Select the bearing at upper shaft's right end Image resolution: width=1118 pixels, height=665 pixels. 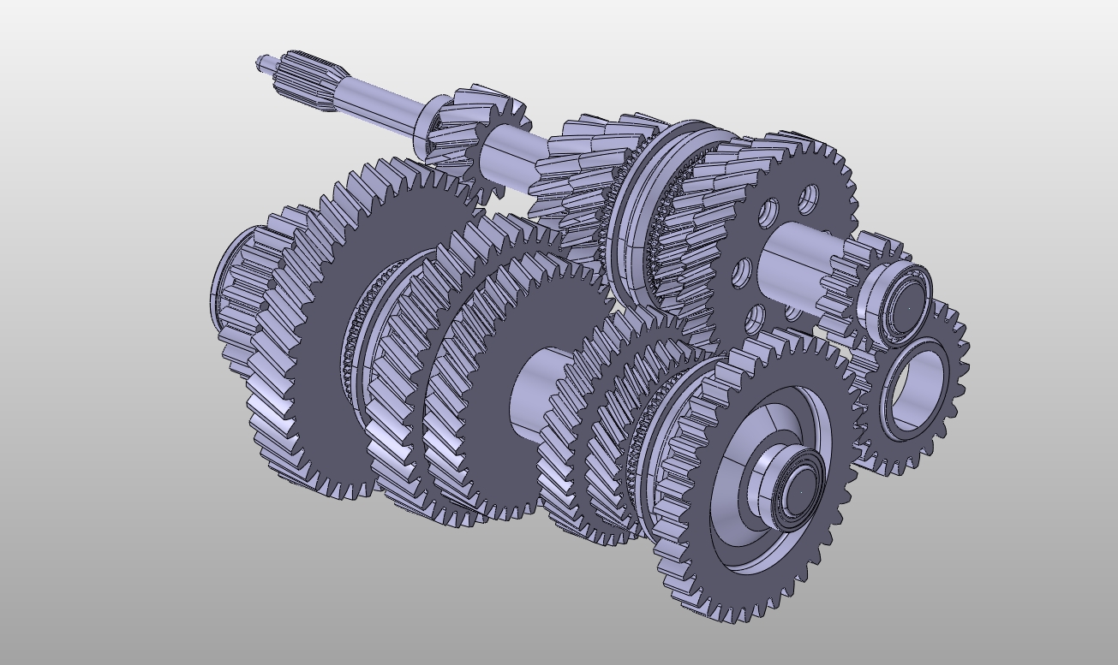pyautogui.click(x=904, y=298)
